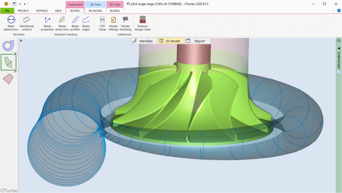Select the volute component in sidebar
Screen dimensions: 342x193
[8, 45]
